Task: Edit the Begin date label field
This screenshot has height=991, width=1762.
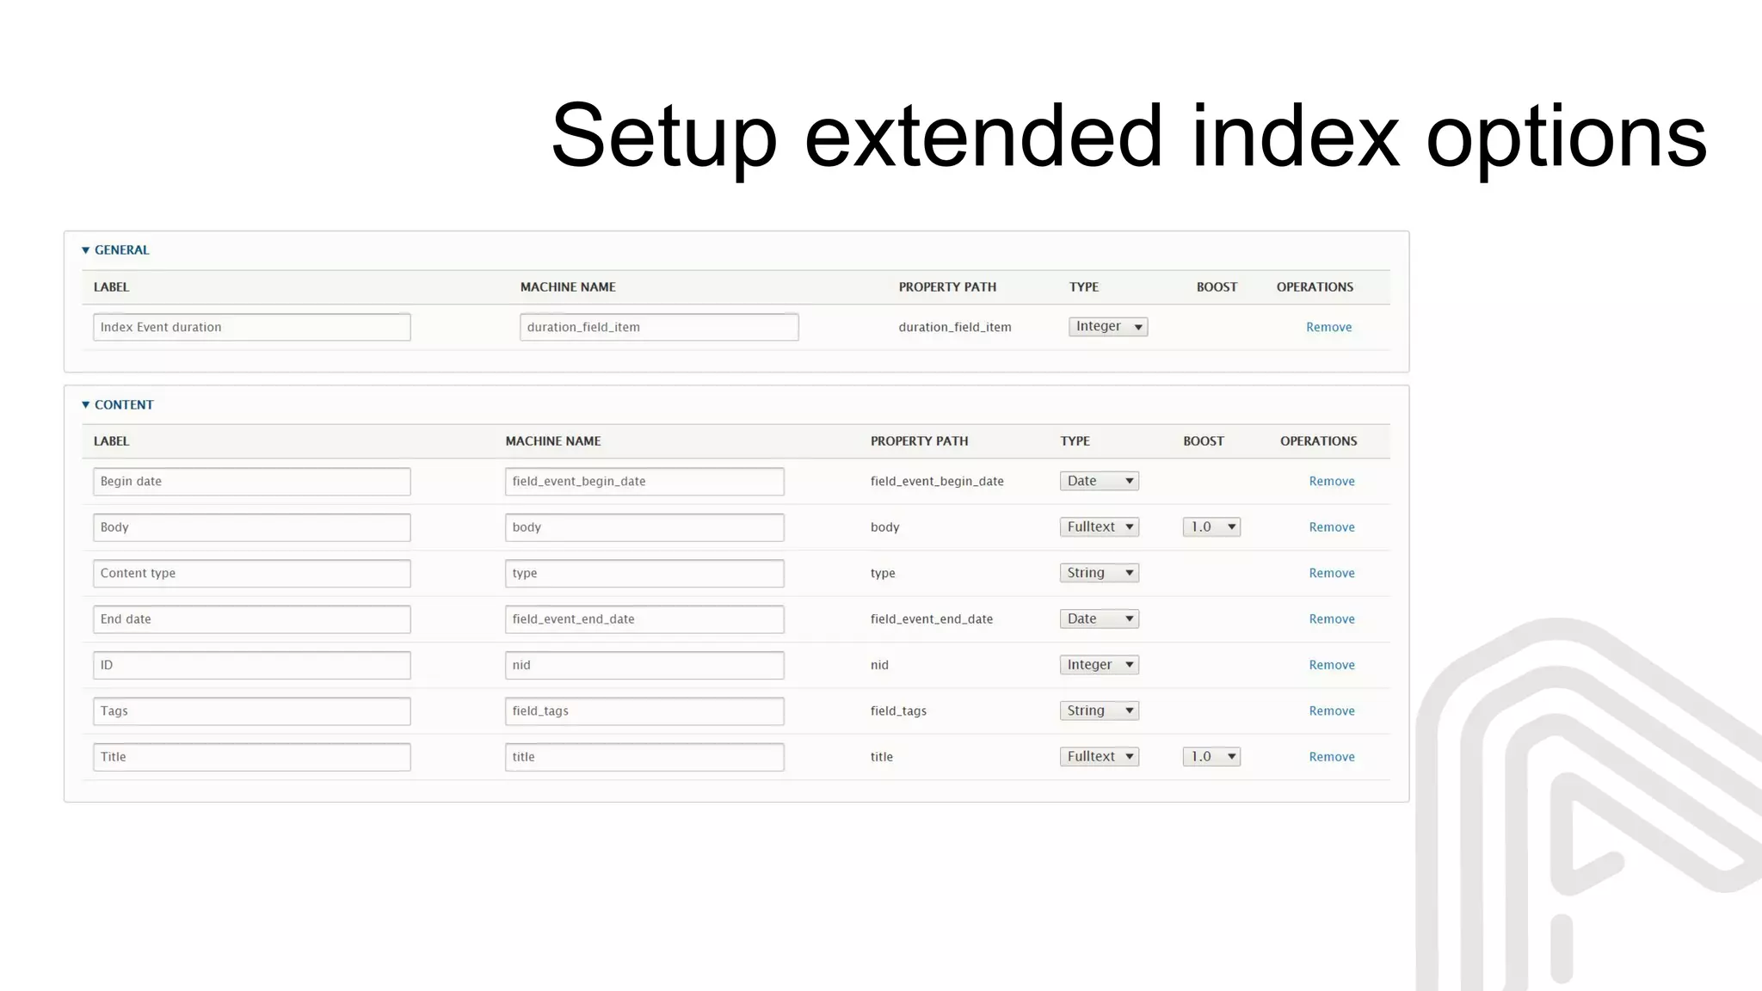Action: (252, 482)
